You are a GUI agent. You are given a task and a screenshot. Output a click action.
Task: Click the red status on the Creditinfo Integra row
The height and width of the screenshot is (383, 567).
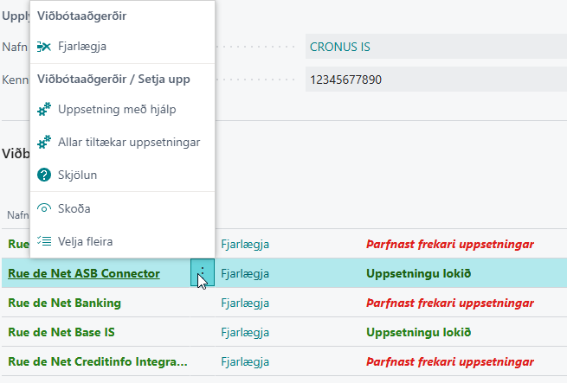click(450, 361)
